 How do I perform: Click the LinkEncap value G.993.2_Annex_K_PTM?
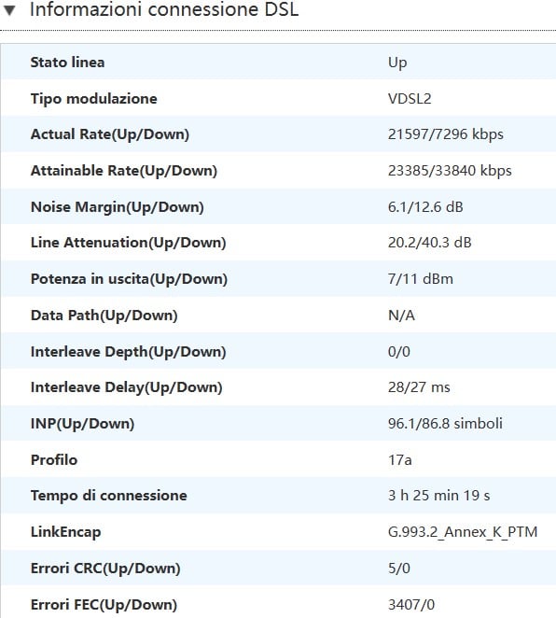(x=463, y=532)
